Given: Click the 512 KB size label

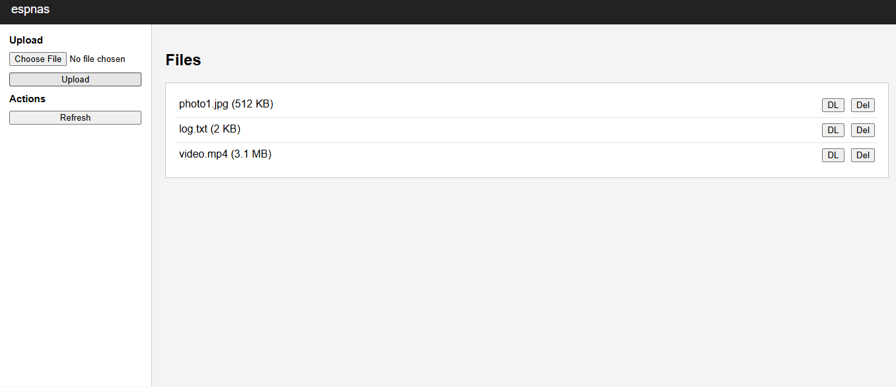Looking at the screenshot, I should coord(252,104).
